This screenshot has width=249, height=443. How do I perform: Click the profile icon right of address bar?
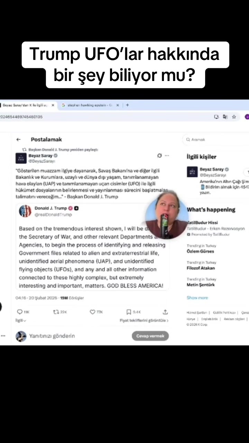tap(247, 117)
